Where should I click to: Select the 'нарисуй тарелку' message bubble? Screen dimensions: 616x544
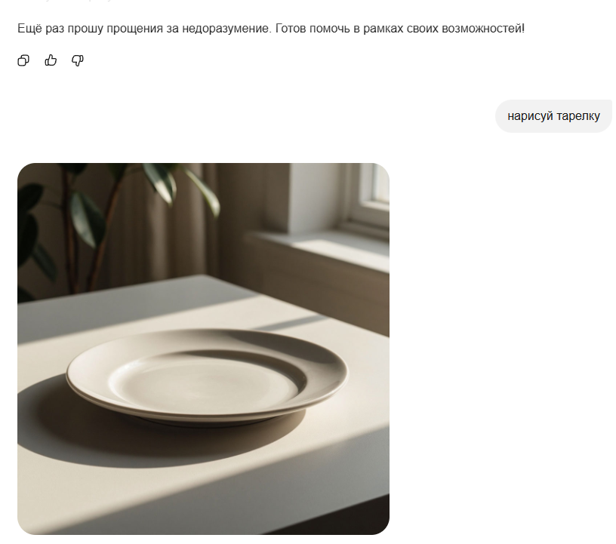click(553, 116)
